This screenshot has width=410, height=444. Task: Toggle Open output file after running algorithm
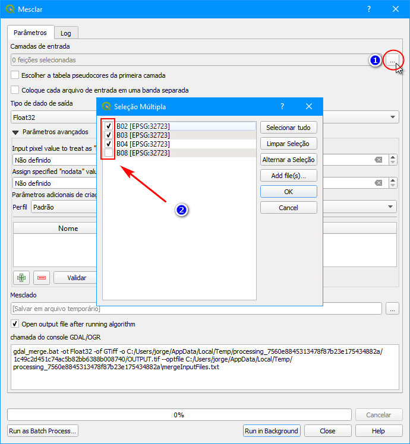15,324
